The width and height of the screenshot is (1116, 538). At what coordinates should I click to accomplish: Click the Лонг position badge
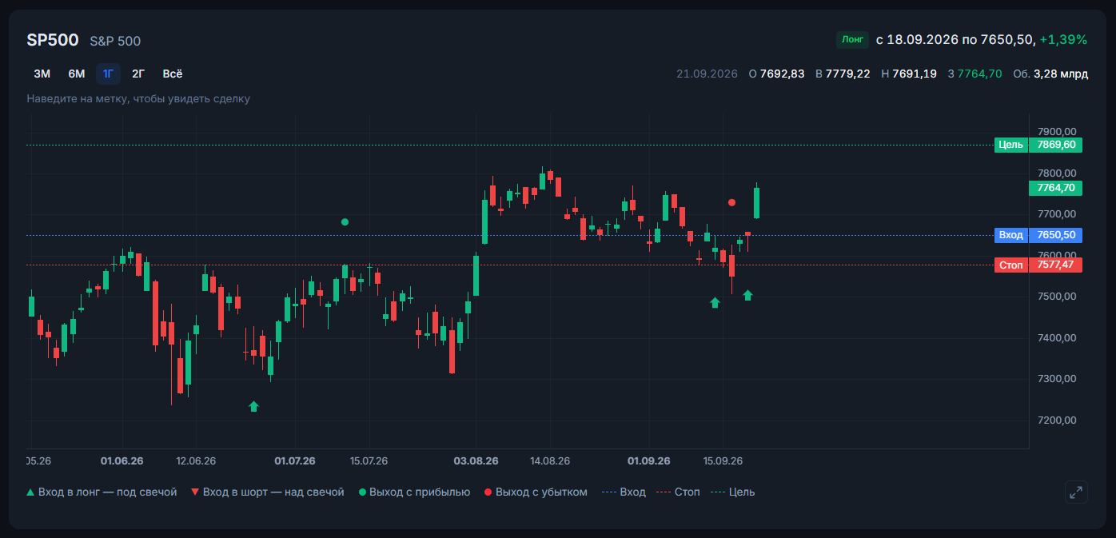[x=852, y=39]
